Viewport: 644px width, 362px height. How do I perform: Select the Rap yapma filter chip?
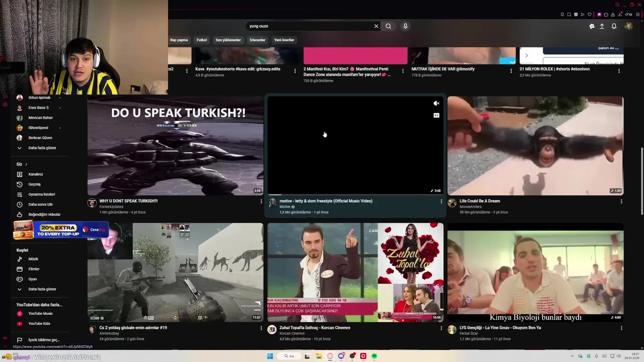179,40
